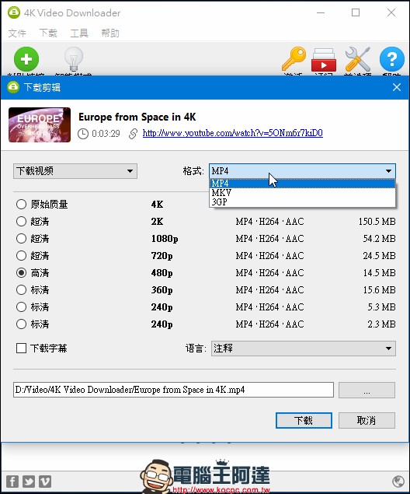Click the 14.5 MB size value
Image resolution: width=410 pixels, height=494 pixels.
pos(379,272)
